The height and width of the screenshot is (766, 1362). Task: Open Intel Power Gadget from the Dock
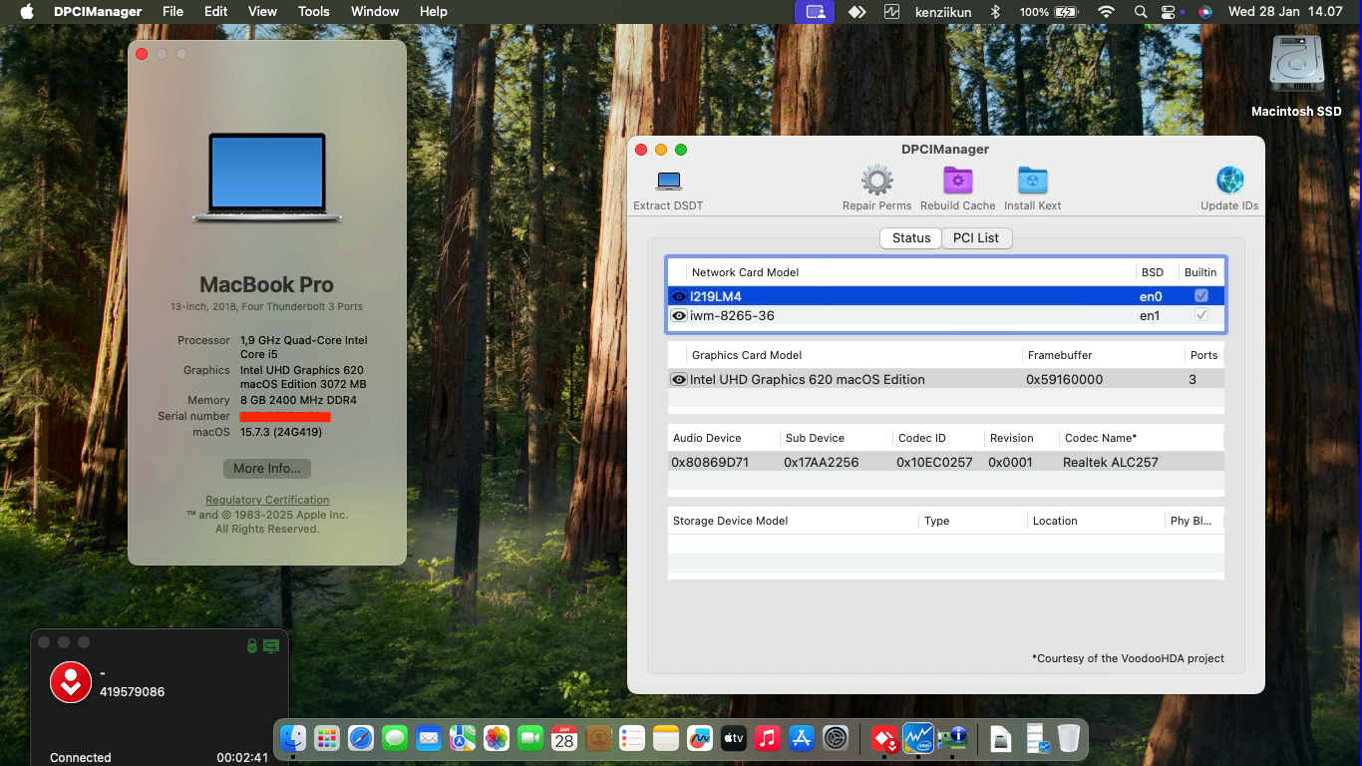(918, 738)
